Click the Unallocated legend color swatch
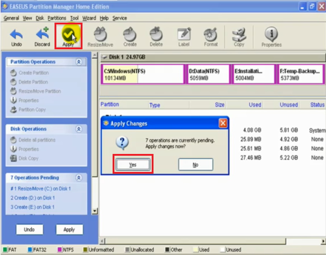This screenshot has width=326, height=255. click(127, 250)
